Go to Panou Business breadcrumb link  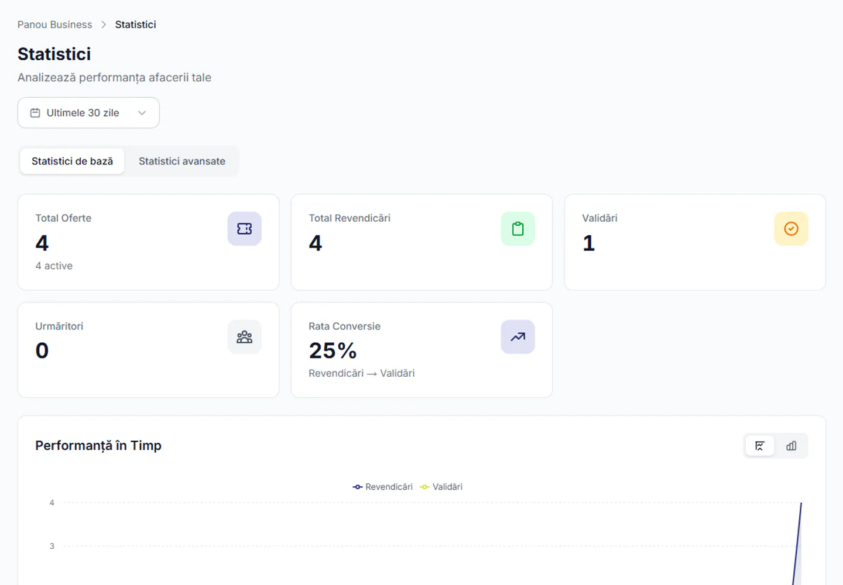click(54, 25)
